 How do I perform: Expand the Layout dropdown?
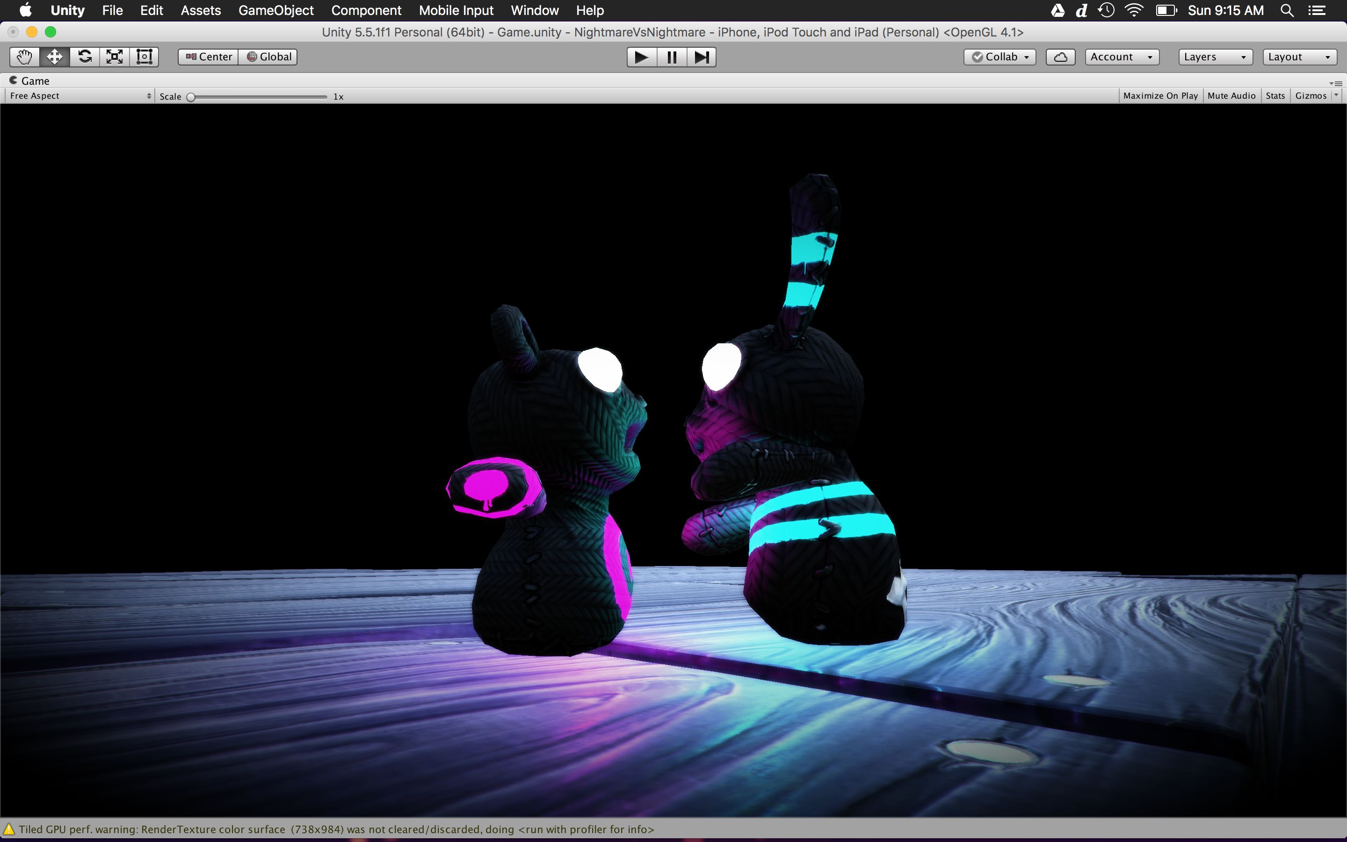1298,57
